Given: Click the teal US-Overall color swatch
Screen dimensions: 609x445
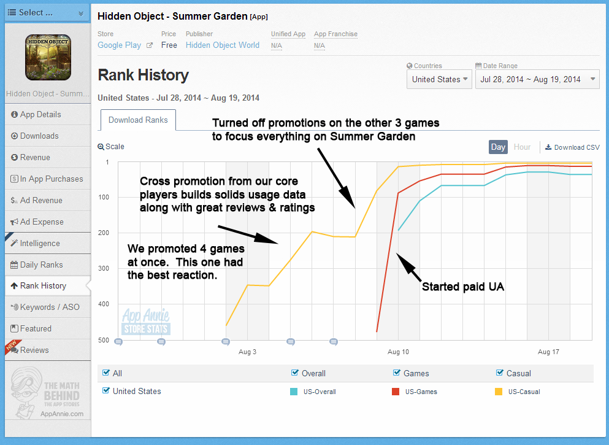Looking at the screenshot, I should point(294,392).
